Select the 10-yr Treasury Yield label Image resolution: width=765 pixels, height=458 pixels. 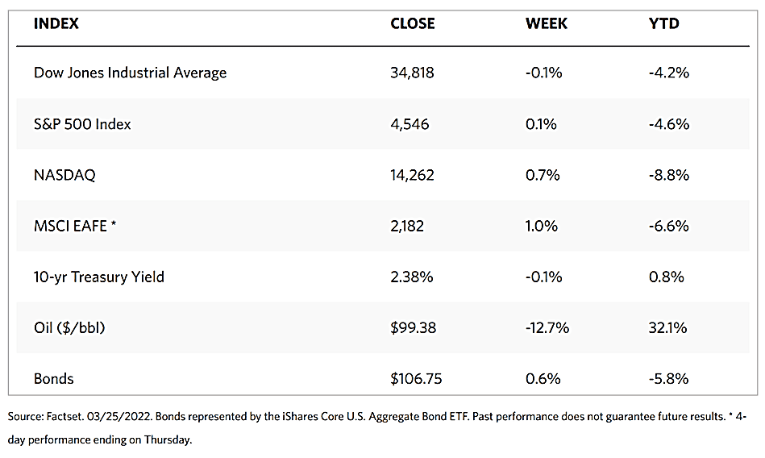pos(98,277)
